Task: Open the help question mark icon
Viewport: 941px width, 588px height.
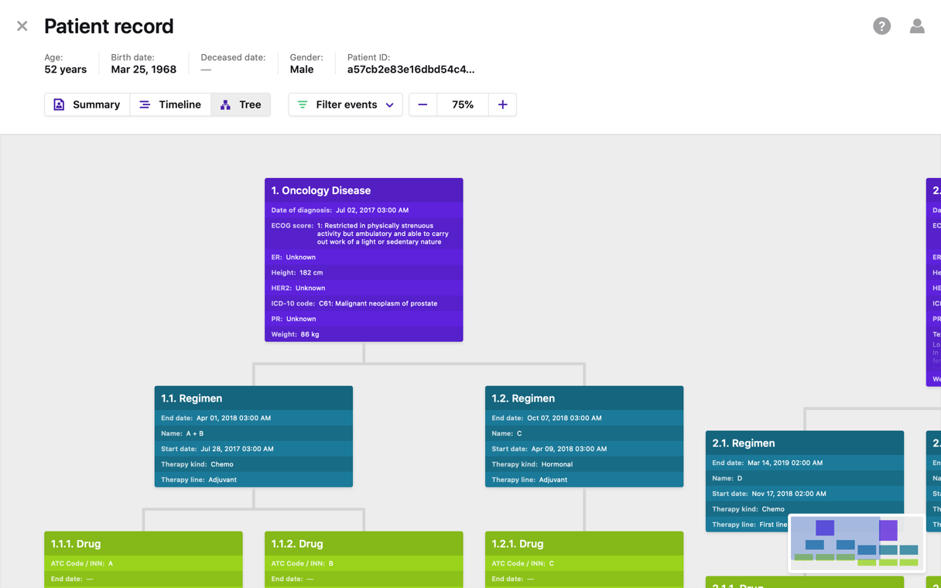Action: point(881,26)
